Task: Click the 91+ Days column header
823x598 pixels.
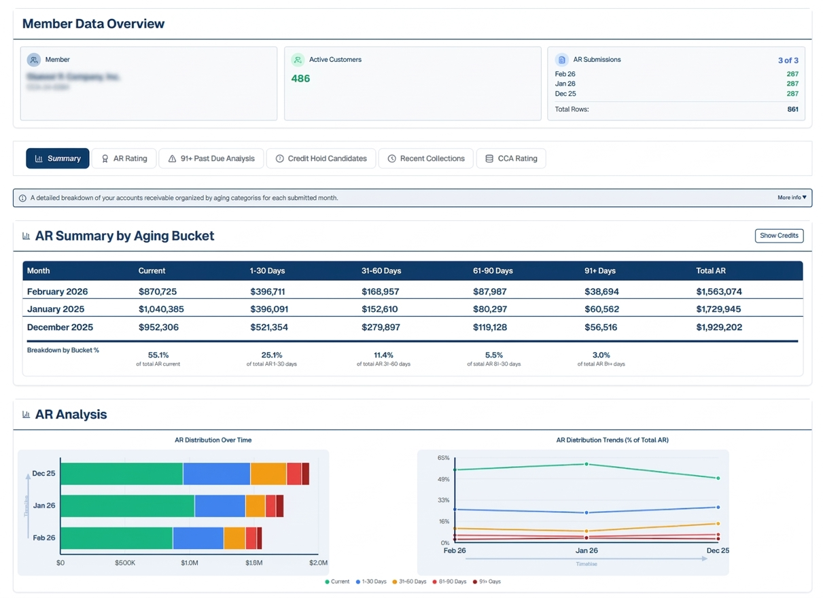Action: coord(600,270)
